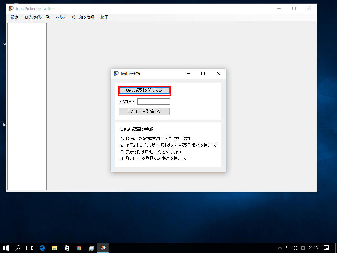
Task: Click the PINコード label text
Action: click(127, 101)
